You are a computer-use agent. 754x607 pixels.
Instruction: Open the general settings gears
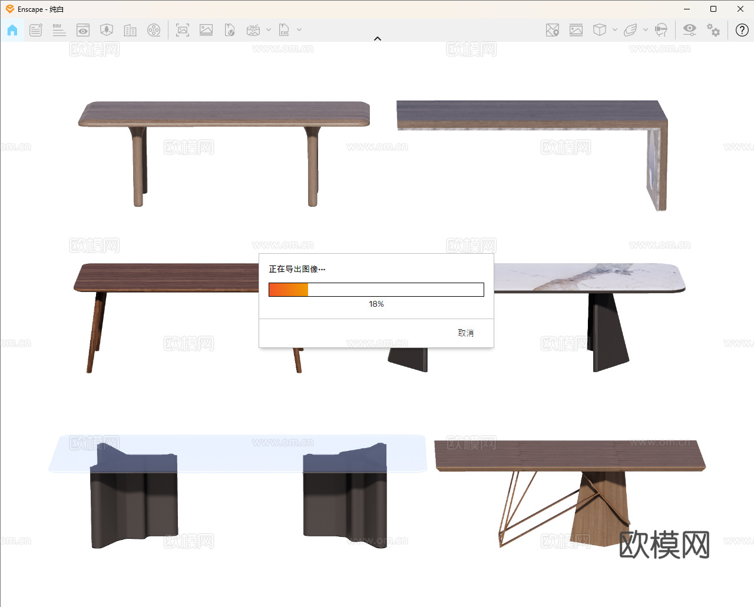[x=713, y=30]
